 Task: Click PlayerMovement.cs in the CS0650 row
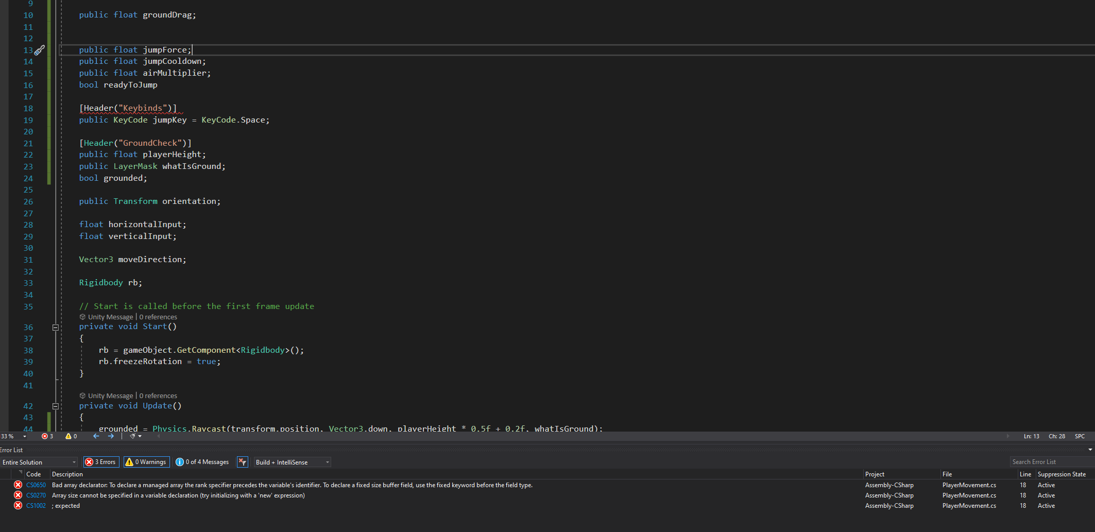(969, 485)
